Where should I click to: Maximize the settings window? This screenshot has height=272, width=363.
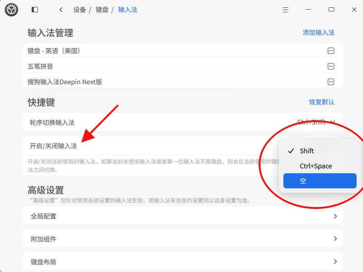pyautogui.click(x=331, y=10)
